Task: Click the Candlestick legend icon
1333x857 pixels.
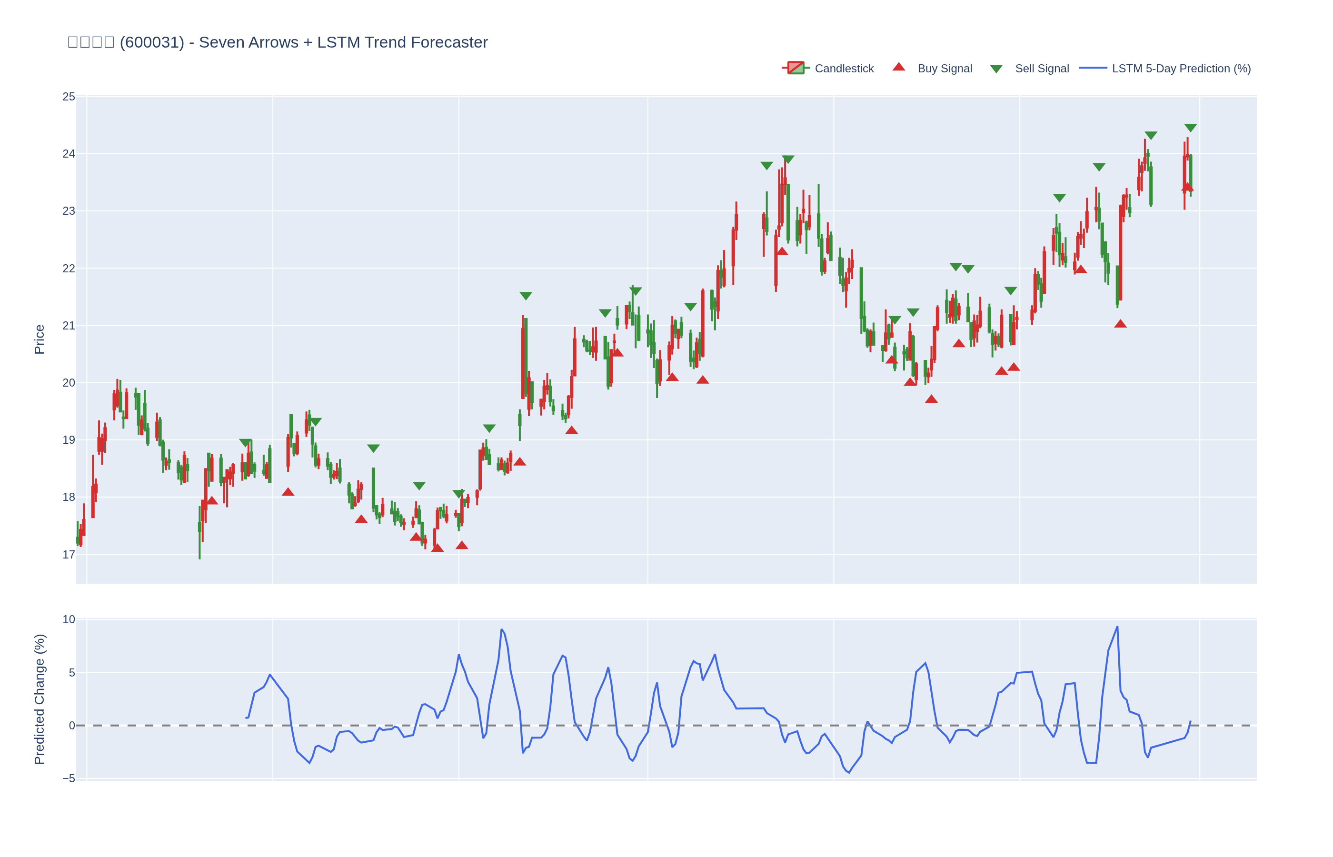Action: coord(796,68)
